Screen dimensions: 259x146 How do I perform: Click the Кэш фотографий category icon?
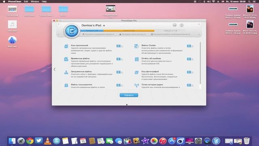pos(137,72)
